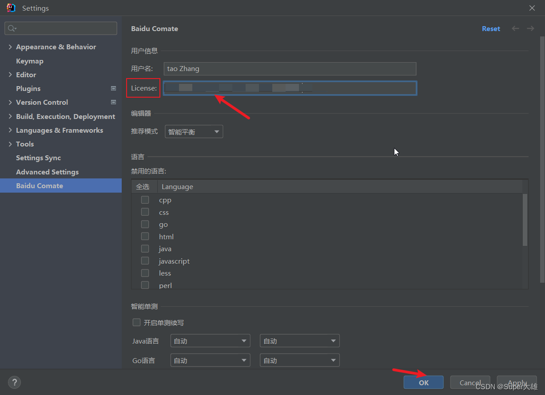Close the Settings dialog window

point(532,8)
